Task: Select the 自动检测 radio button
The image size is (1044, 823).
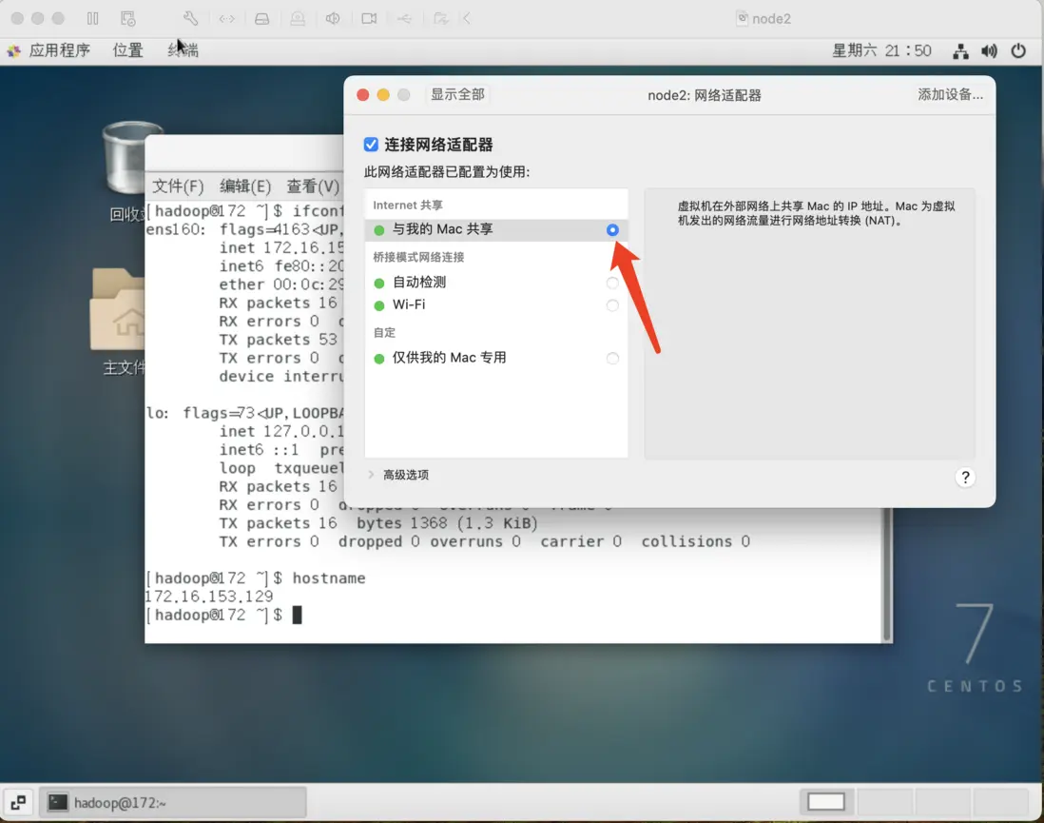Action: point(612,284)
